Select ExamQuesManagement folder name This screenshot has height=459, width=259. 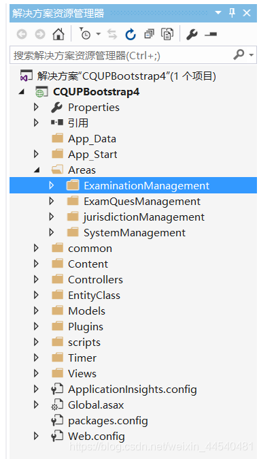tap(142, 202)
